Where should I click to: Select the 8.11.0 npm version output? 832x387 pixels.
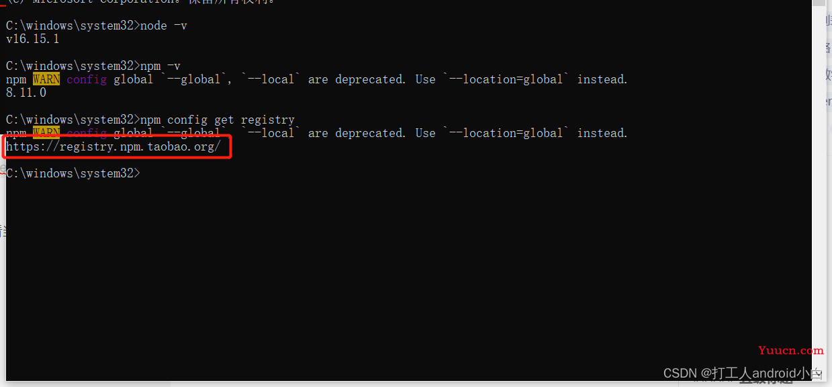click(x=26, y=93)
